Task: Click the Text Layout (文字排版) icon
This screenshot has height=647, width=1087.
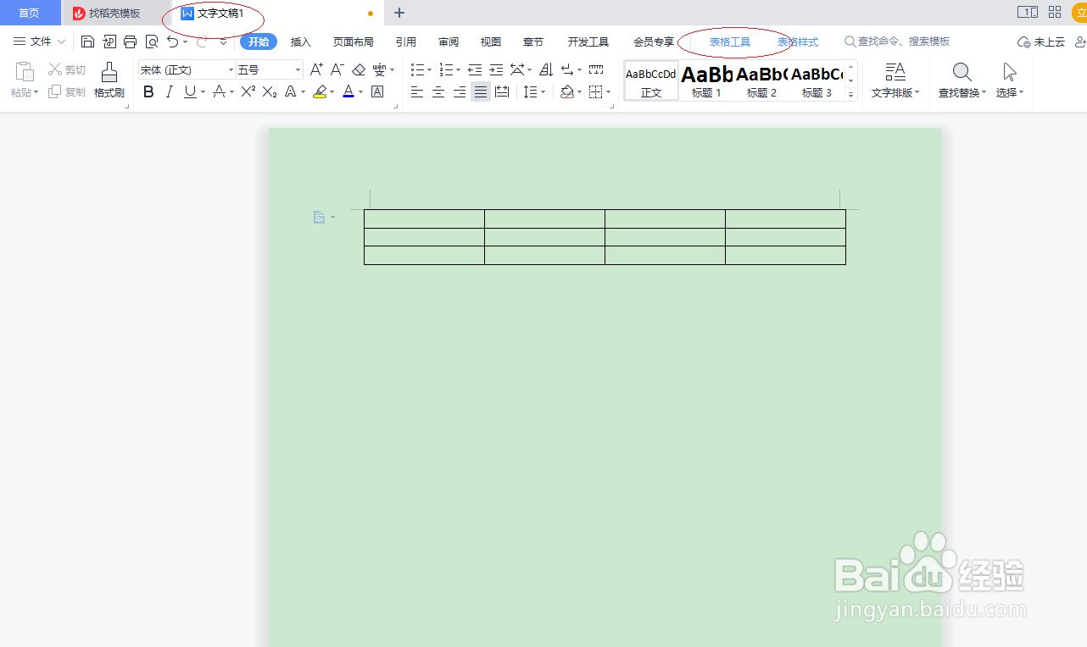Action: pyautogui.click(x=895, y=80)
